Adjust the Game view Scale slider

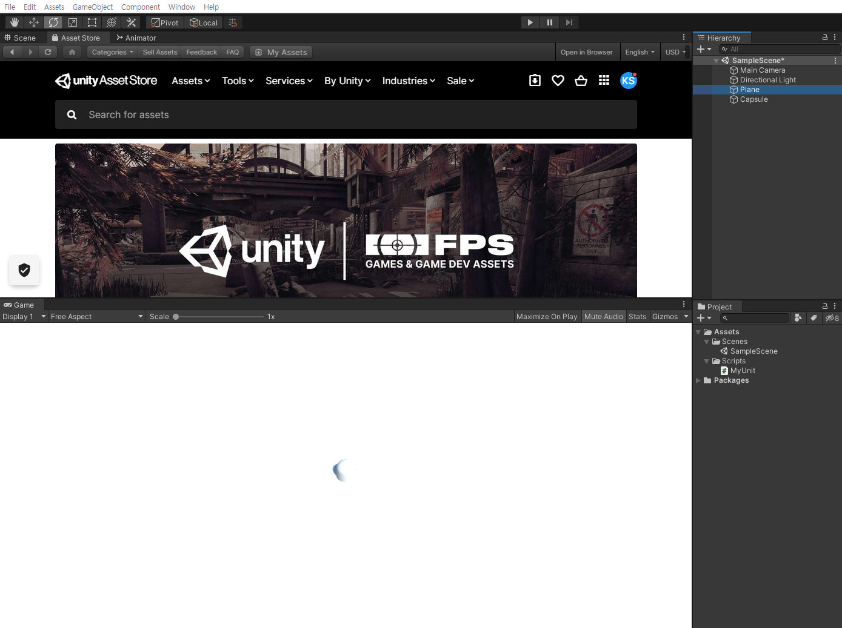[219, 317]
